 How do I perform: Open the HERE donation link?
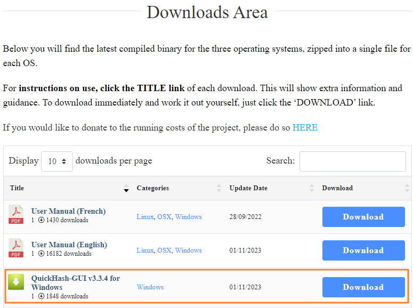[305, 127]
